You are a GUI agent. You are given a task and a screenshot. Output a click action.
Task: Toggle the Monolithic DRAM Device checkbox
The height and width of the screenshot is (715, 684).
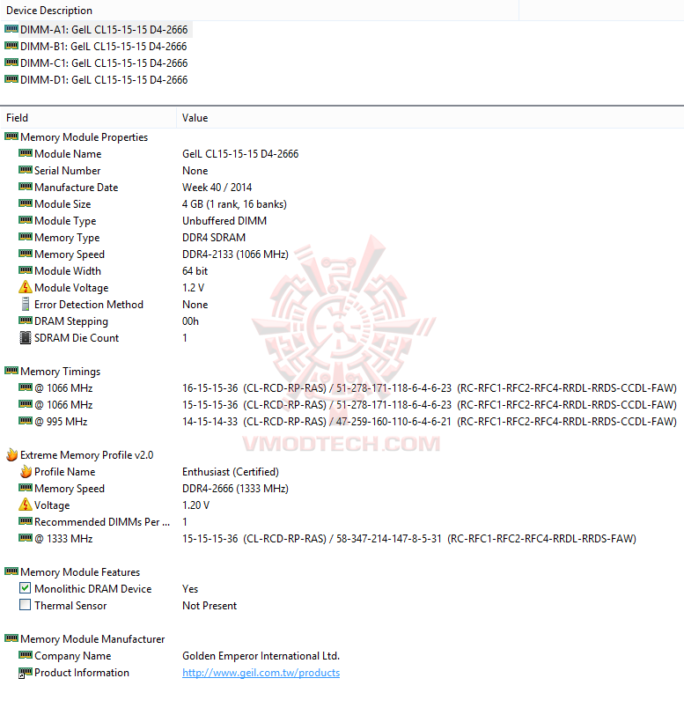[26, 588]
